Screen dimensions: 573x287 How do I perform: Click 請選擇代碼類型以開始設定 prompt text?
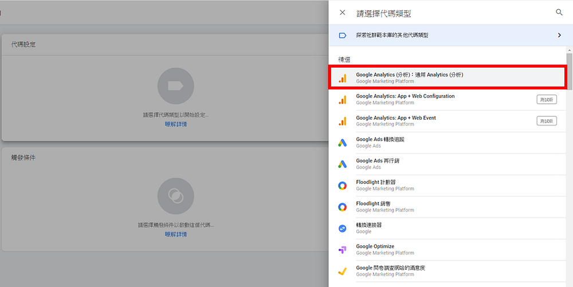[176, 115]
